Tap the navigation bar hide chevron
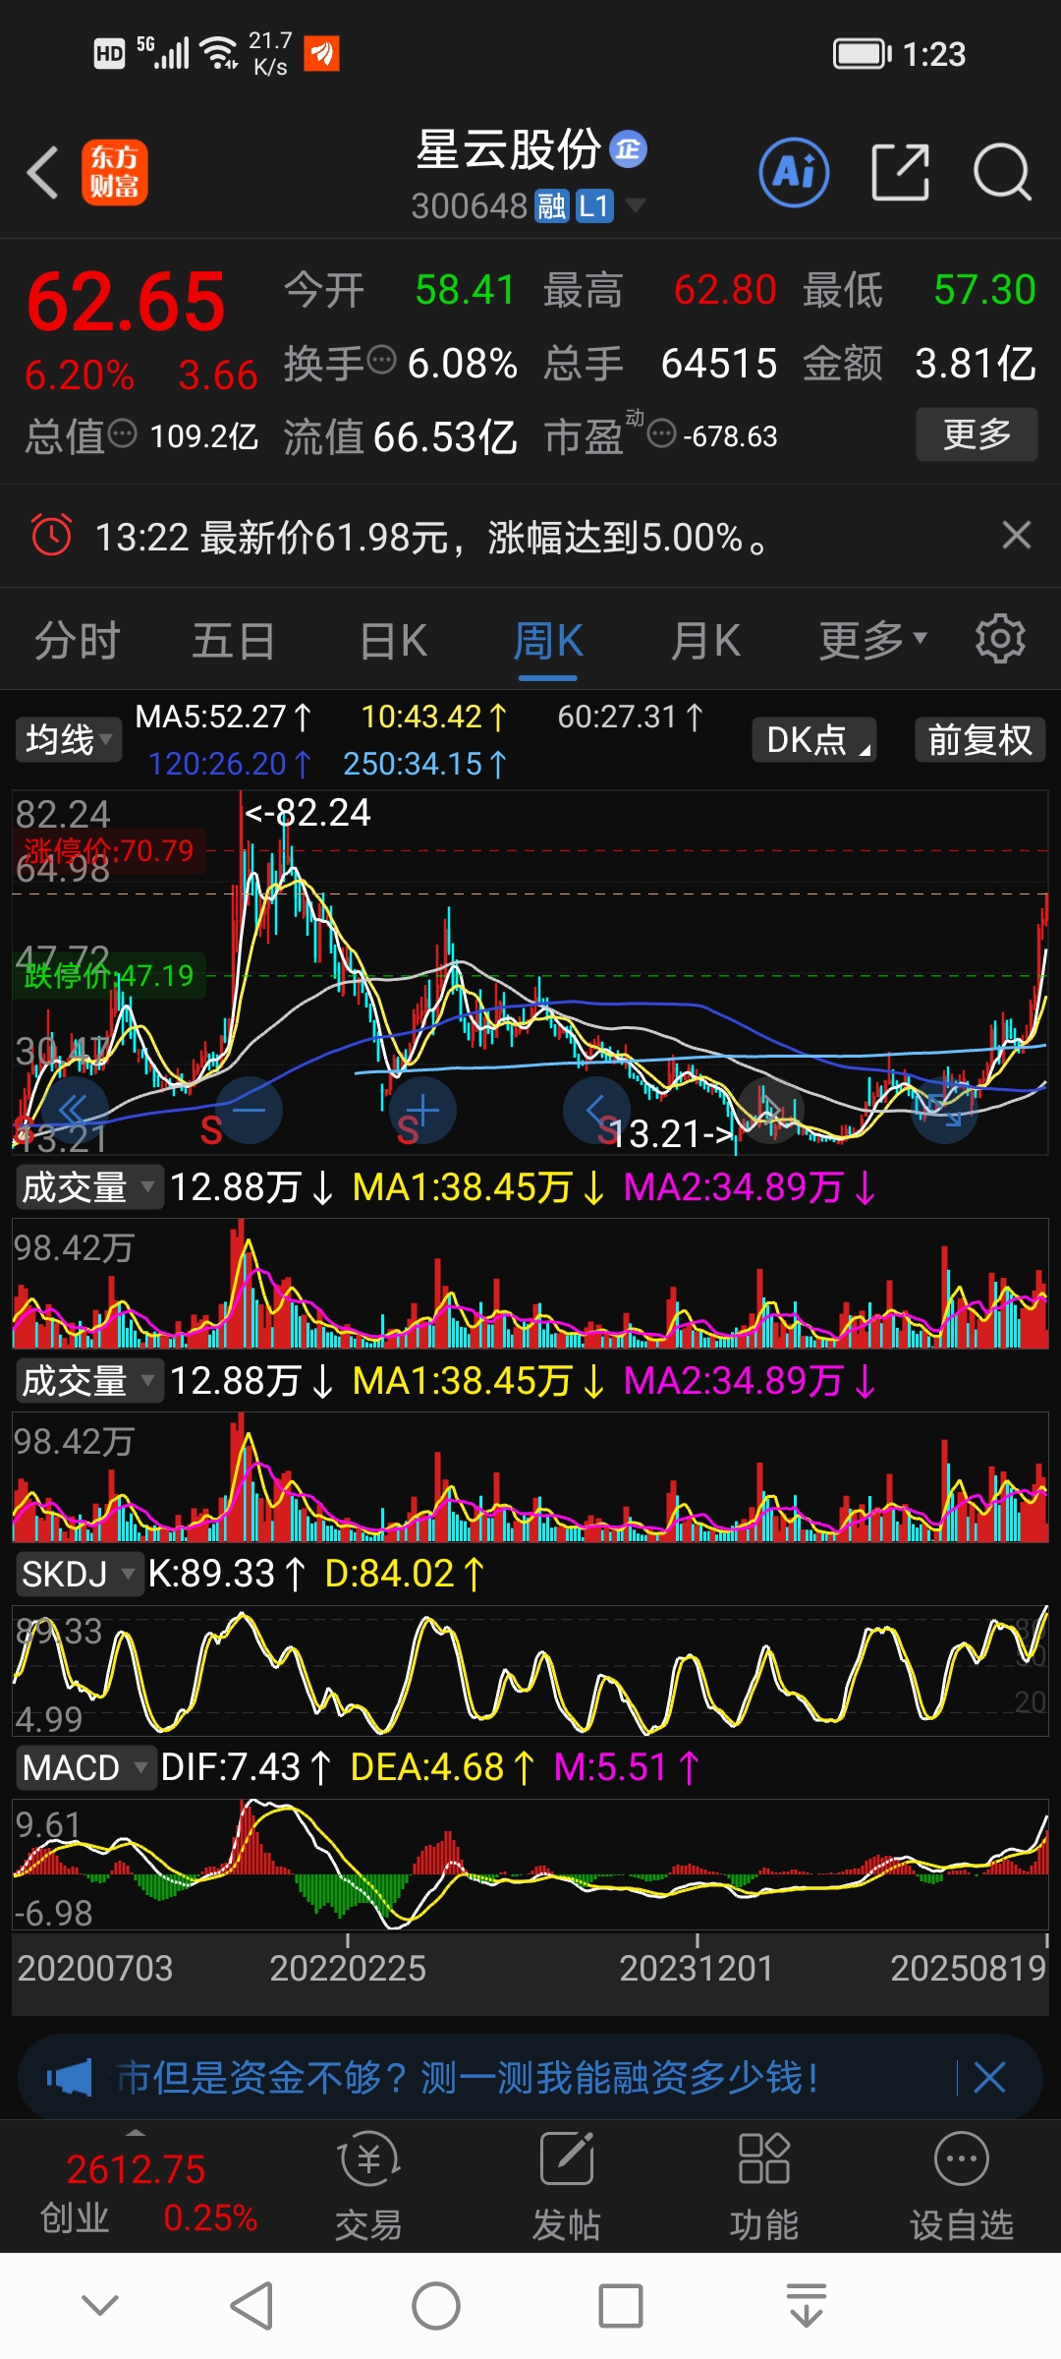This screenshot has height=2359, width=1061. [100, 2305]
